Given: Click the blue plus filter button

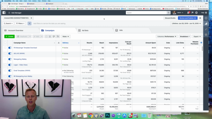Looking at the screenshot, I should click(x=29, y=23).
